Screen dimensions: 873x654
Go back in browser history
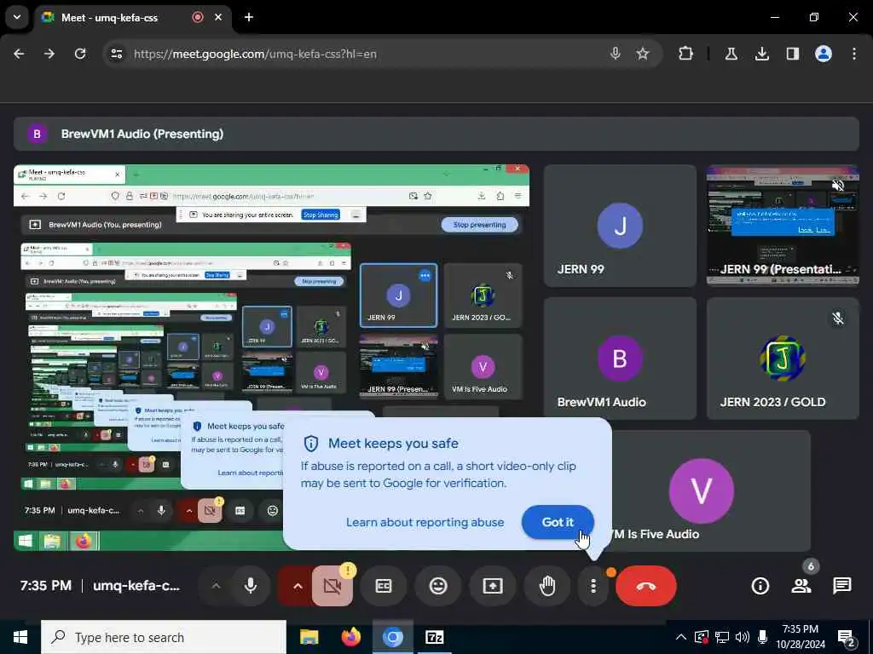coord(19,54)
